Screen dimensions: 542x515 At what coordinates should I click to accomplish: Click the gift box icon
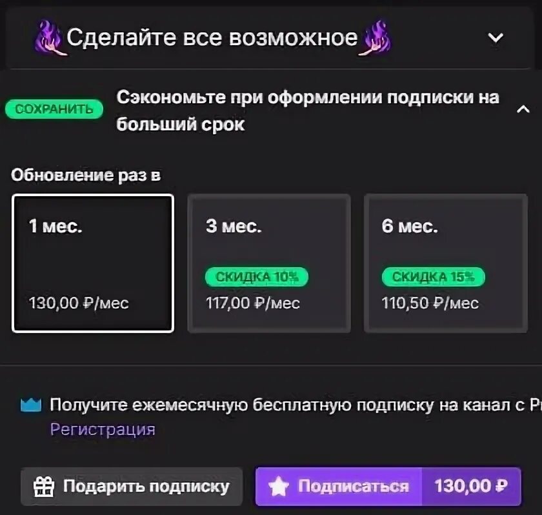[44, 487]
